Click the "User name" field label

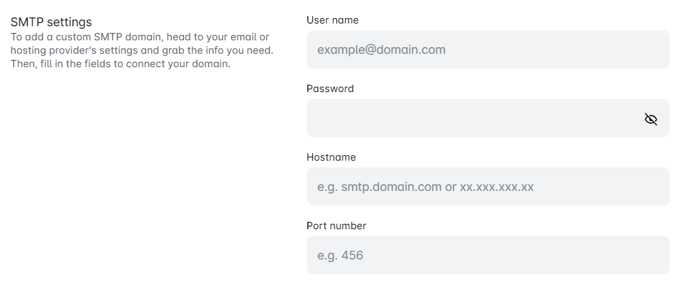pyautogui.click(x=332, y=20)
